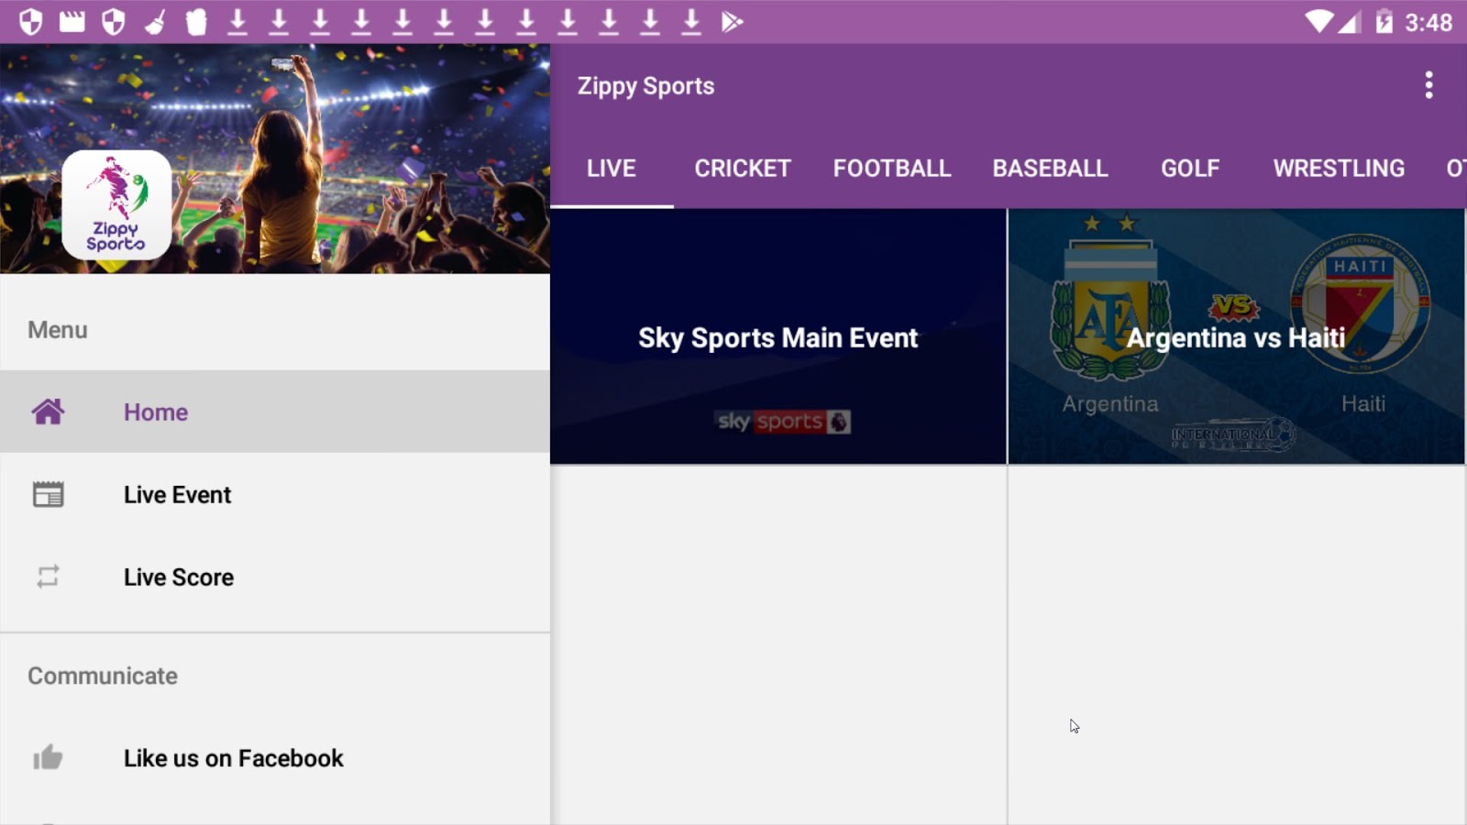1467x825 pixels.
Task: Tap the Play Store icon in status bar
Action: tap(732, 21)
